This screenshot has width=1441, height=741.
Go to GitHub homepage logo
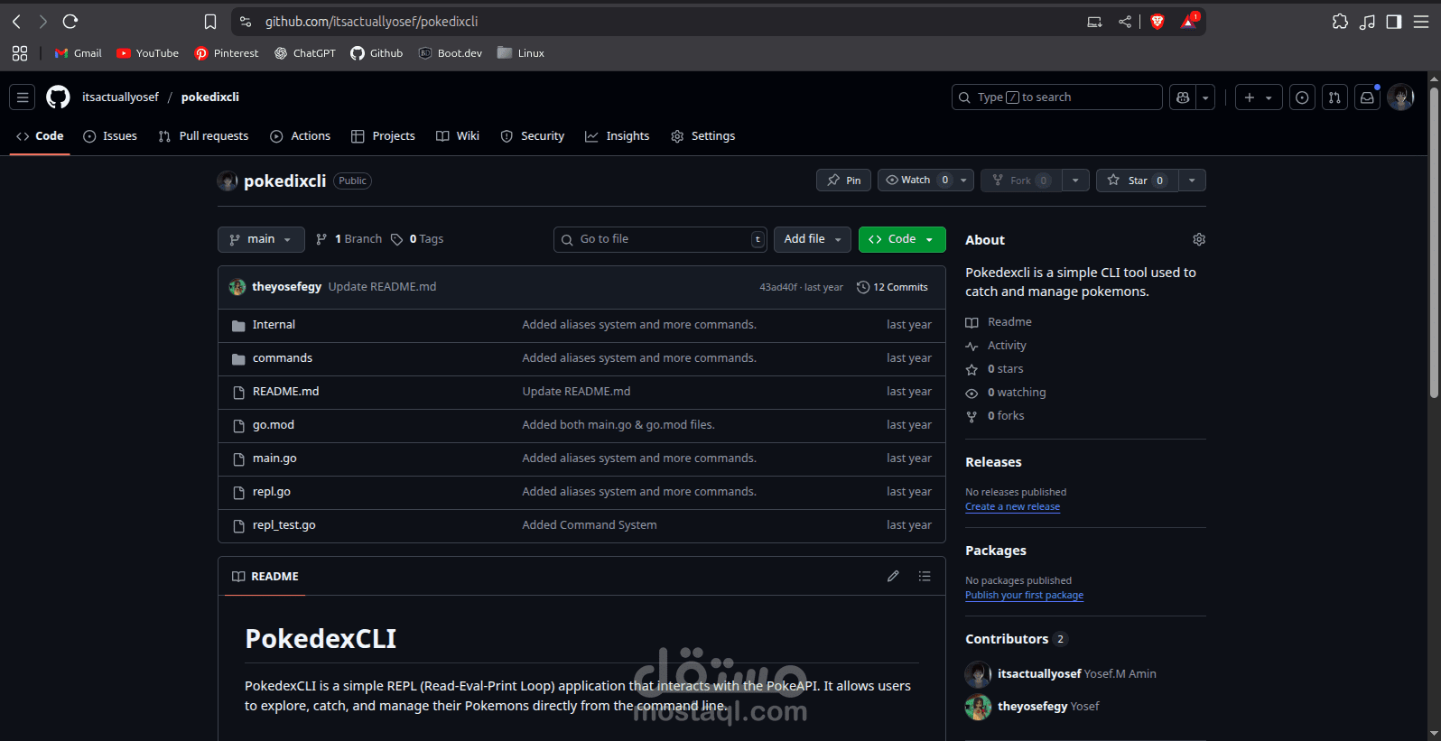click(x=58, y=97)
